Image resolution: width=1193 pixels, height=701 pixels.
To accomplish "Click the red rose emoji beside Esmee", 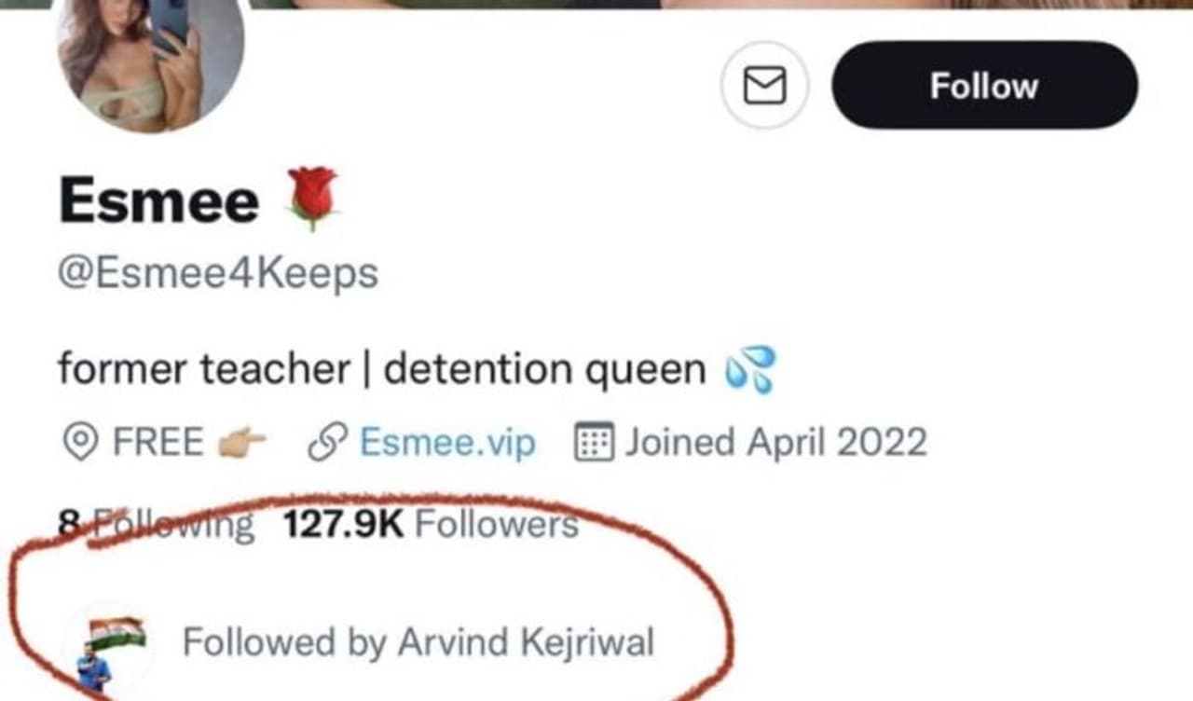I will tap(312, 197).
